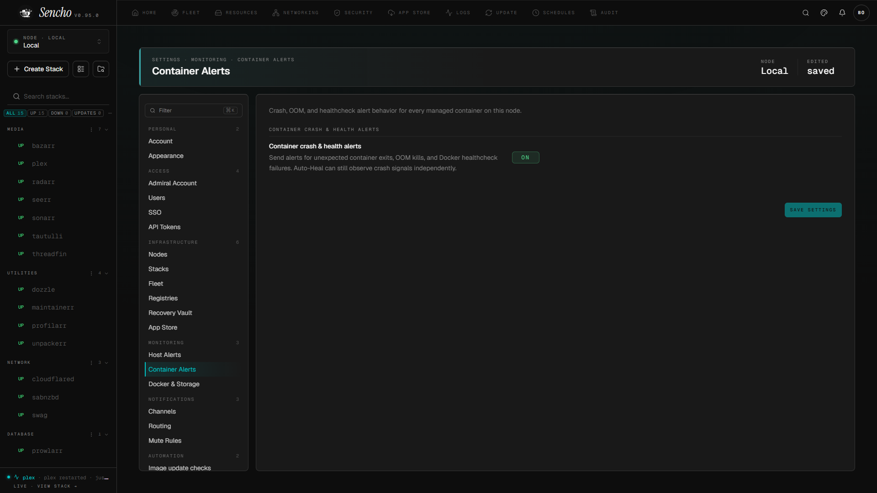Select the maintainerr stack

tap(58, 307)
